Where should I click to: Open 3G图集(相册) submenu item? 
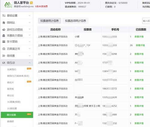point(14,102)
